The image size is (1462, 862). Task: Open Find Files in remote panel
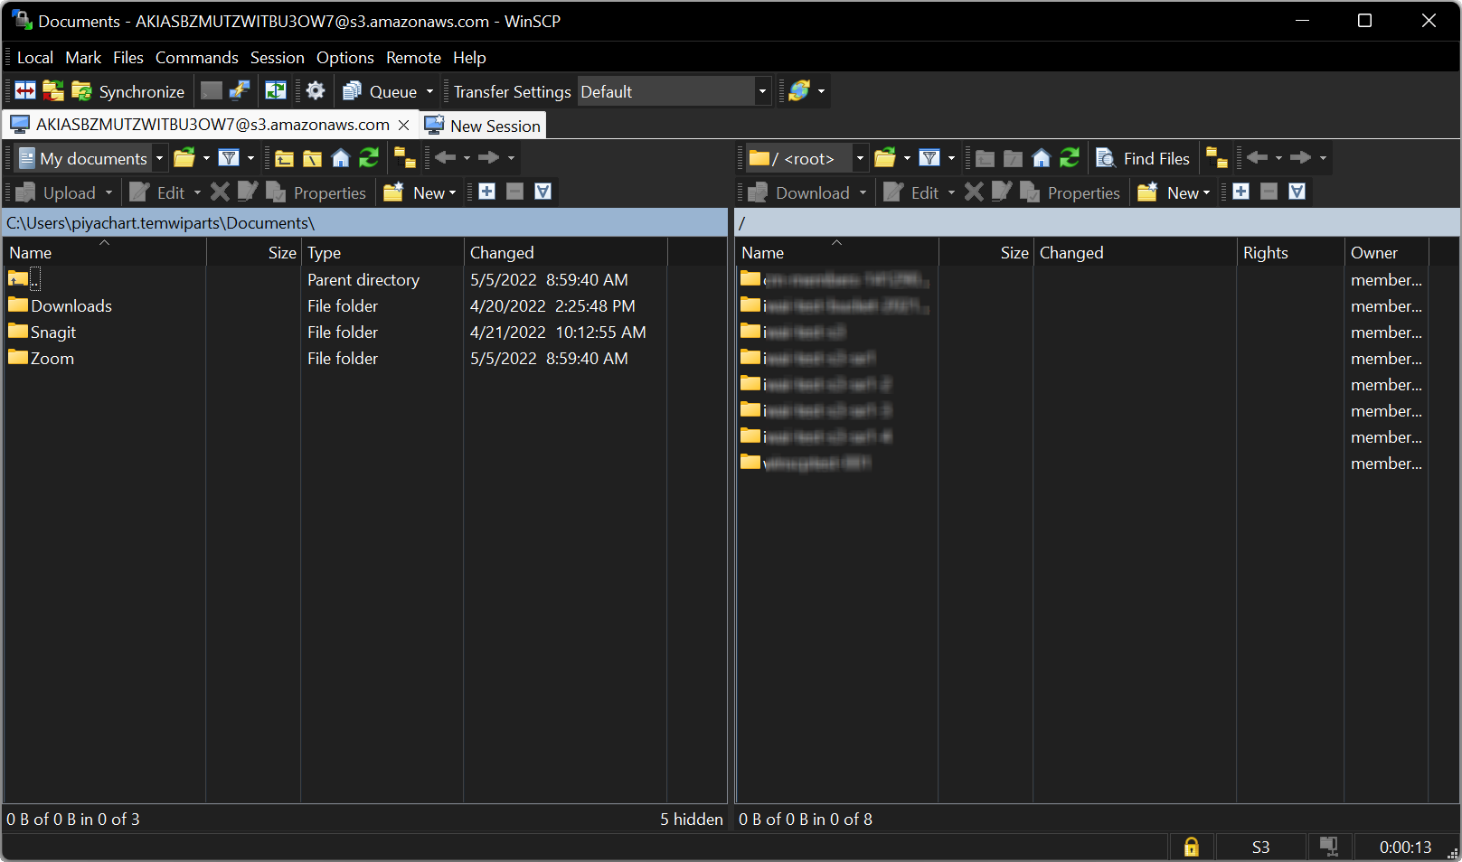(1143, 158)
